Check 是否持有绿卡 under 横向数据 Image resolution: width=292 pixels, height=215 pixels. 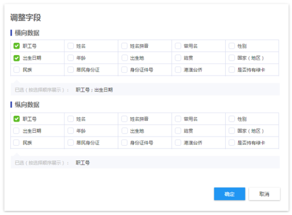click(x=232, y=70)
